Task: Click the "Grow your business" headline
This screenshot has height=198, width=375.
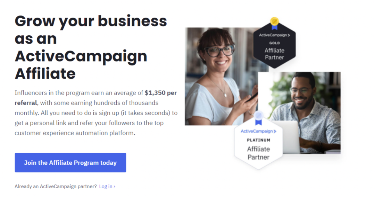Action: pyautogui.click(x=91, y=21)
